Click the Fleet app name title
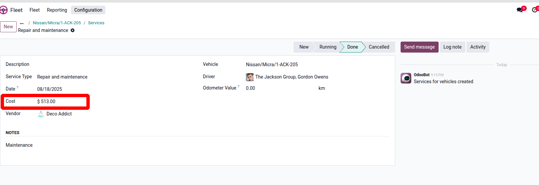Viewport: 539px width, 185px height. (x=16, y=10)
